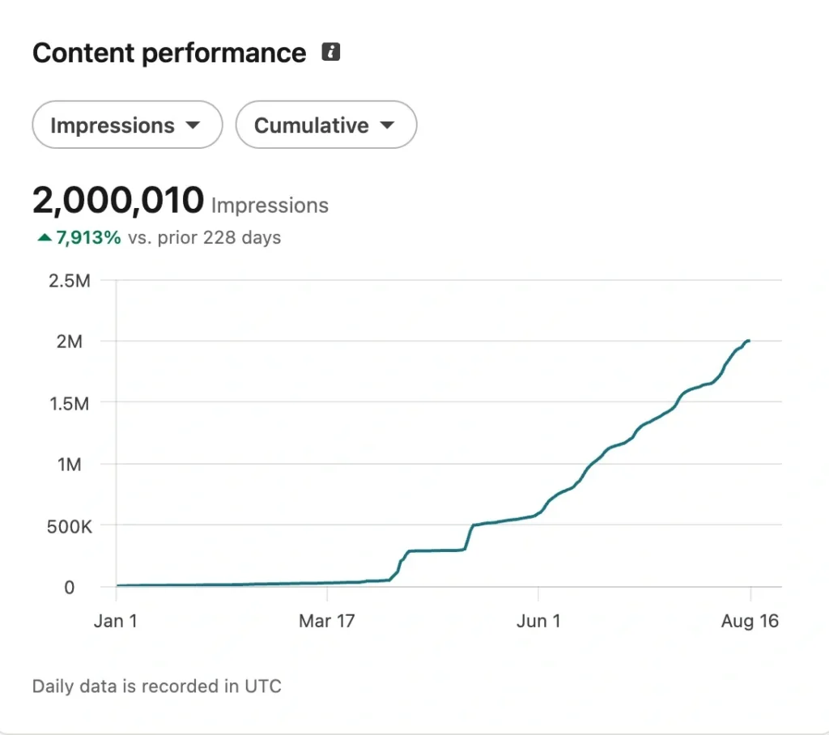This screenshot has width=829, height=735.
Task: Click the 1.5M y-axis label
Action: coord(70,404)
